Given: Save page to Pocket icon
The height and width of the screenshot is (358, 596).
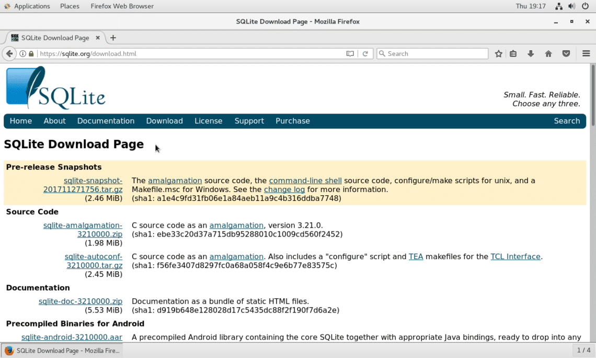Looking at the screenshot, I should pyautogui.click(x=566, y=53).
